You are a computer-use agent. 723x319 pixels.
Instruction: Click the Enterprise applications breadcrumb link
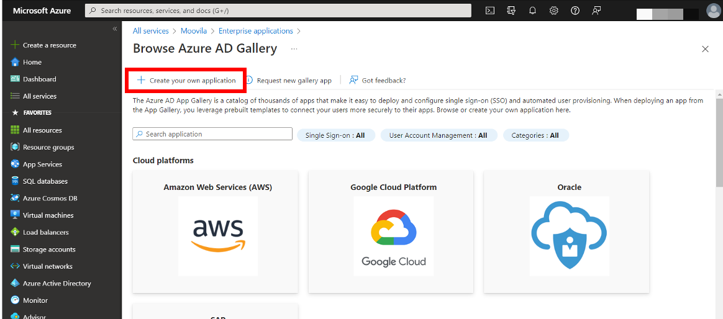[x=255, y=31]
